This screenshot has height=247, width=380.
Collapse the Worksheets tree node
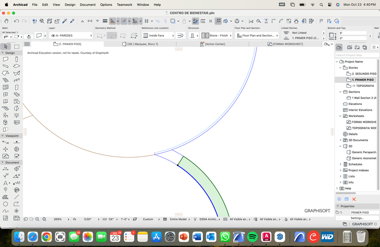click(x=340, y=116)
